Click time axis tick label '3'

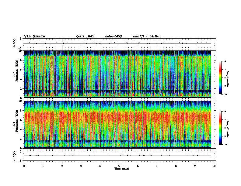81,166
